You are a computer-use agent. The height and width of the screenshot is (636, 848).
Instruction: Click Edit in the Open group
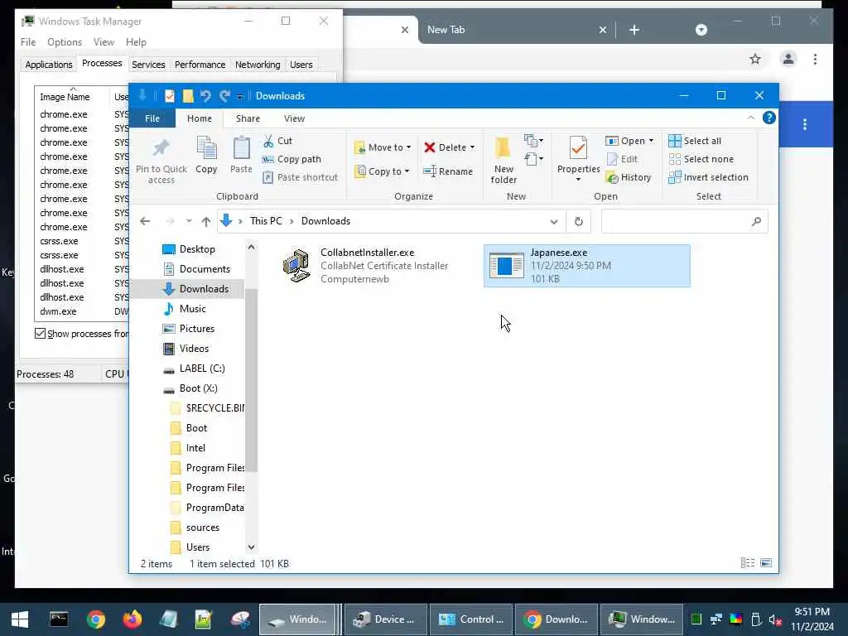coord(623,159)
